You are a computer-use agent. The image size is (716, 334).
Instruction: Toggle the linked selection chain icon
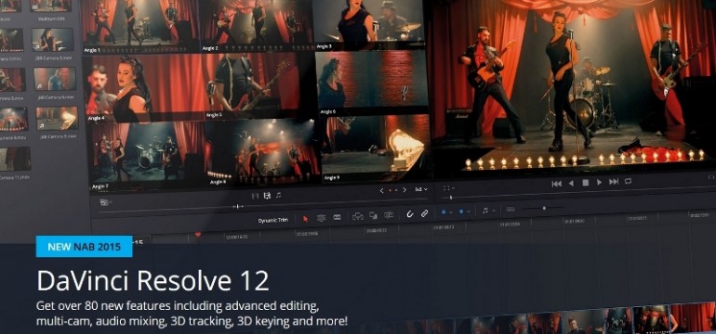point(424,212)
